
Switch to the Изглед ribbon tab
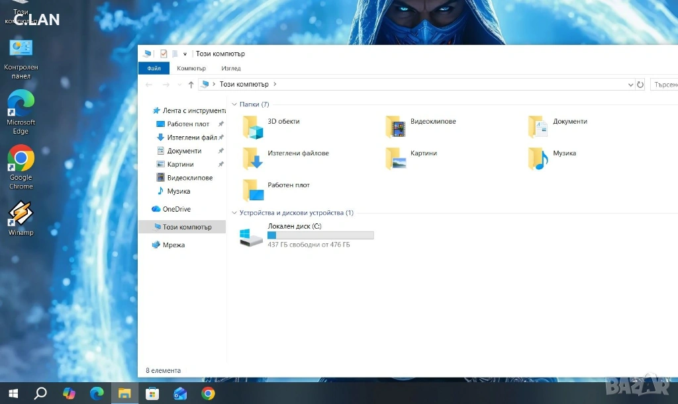pyautogui.click(x=231, y=68)
